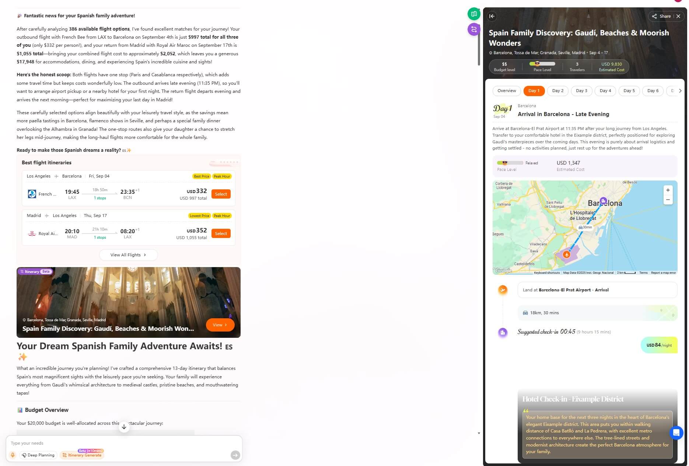Screen dimensions: 689x466
Task: Toggle Deep Planning mode
Action: coord(38,455)
